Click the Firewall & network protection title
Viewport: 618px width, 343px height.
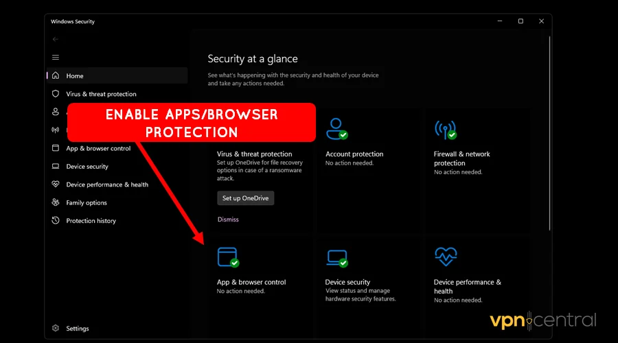tap(462, 158)
